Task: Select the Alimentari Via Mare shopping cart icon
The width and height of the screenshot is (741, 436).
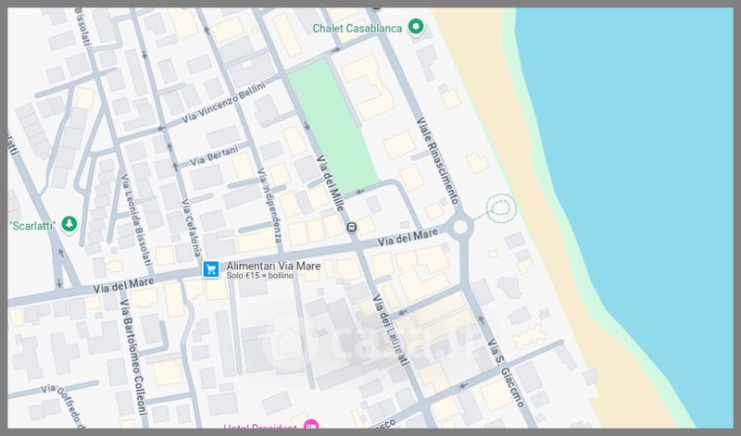Action: (x=211, y=269)
